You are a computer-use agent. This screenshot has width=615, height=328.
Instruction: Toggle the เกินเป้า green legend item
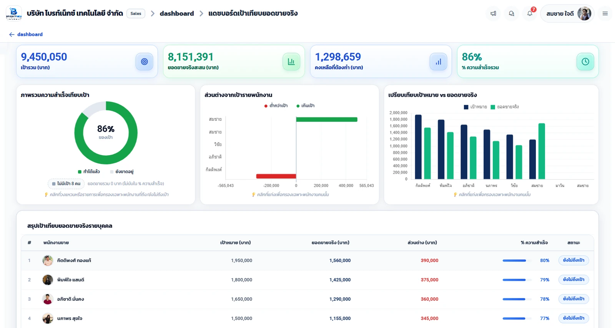[x=306, y=106]
